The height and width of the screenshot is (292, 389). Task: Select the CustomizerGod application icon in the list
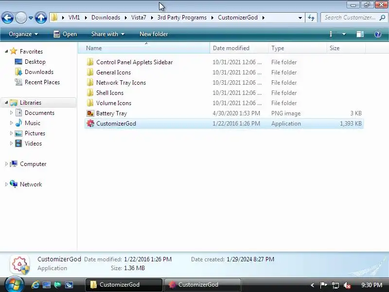(90, 124)
